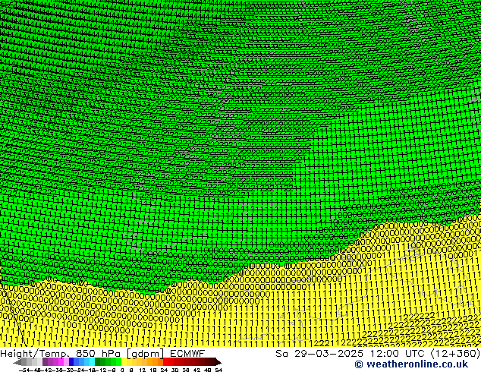Screen dimensions: 481x372
Task: Click the dark purple legend swatch
Action: [45, 361]
